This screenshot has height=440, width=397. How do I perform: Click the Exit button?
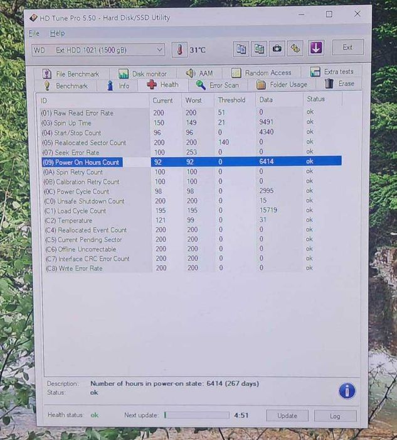[x=348, y=47]
